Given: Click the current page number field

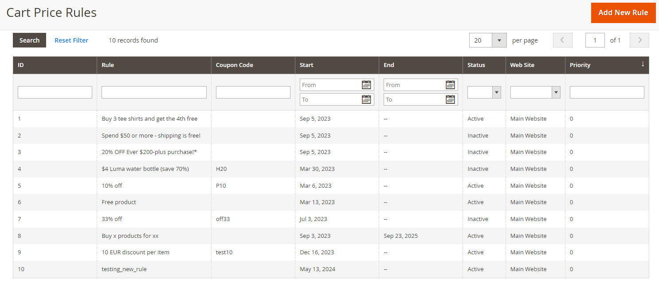Looking at the screenshot, I should point(595,40).
